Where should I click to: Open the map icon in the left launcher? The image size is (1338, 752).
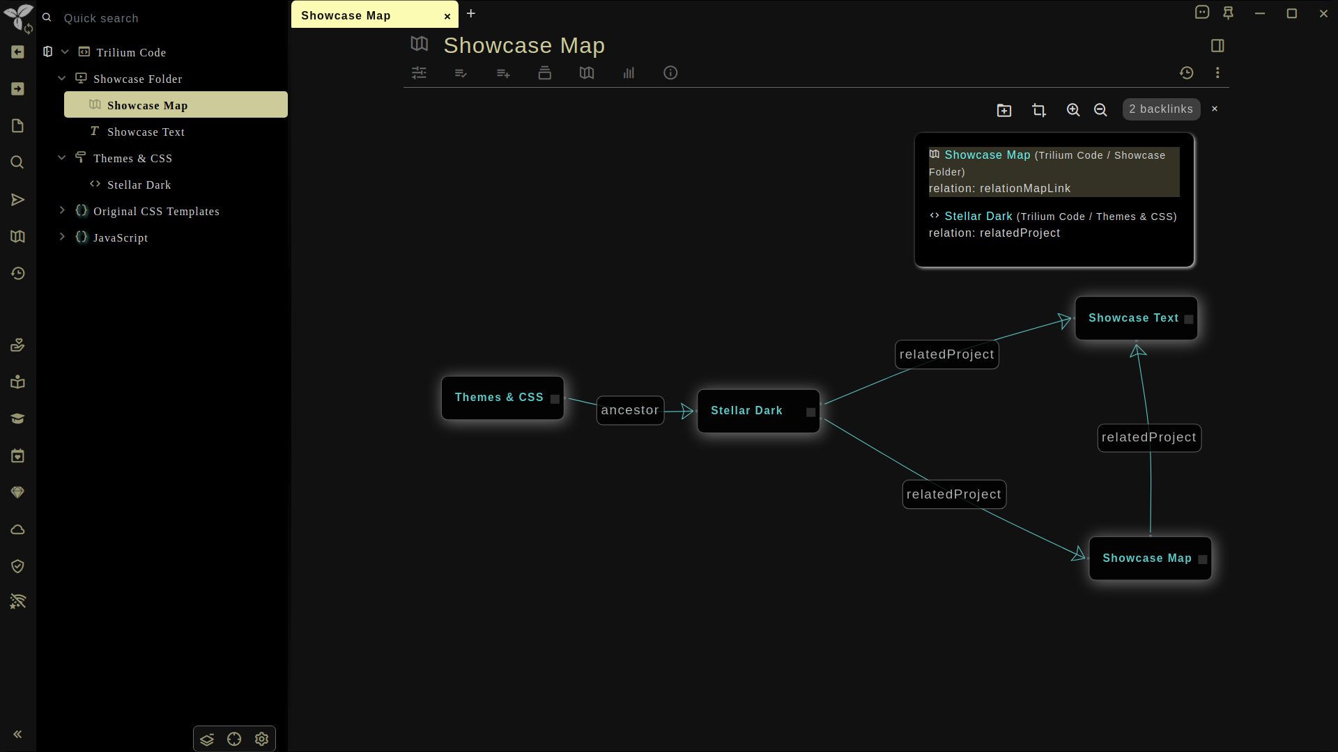point(18,237)
